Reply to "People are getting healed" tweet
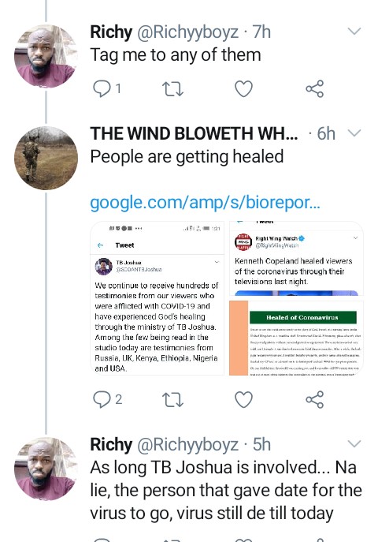Image resolution: width=378 pixels, height=542 pixels. [x=102, y=399]
